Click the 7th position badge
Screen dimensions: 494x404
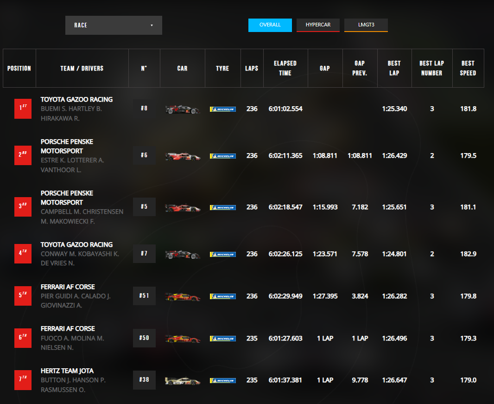[23, 380]
